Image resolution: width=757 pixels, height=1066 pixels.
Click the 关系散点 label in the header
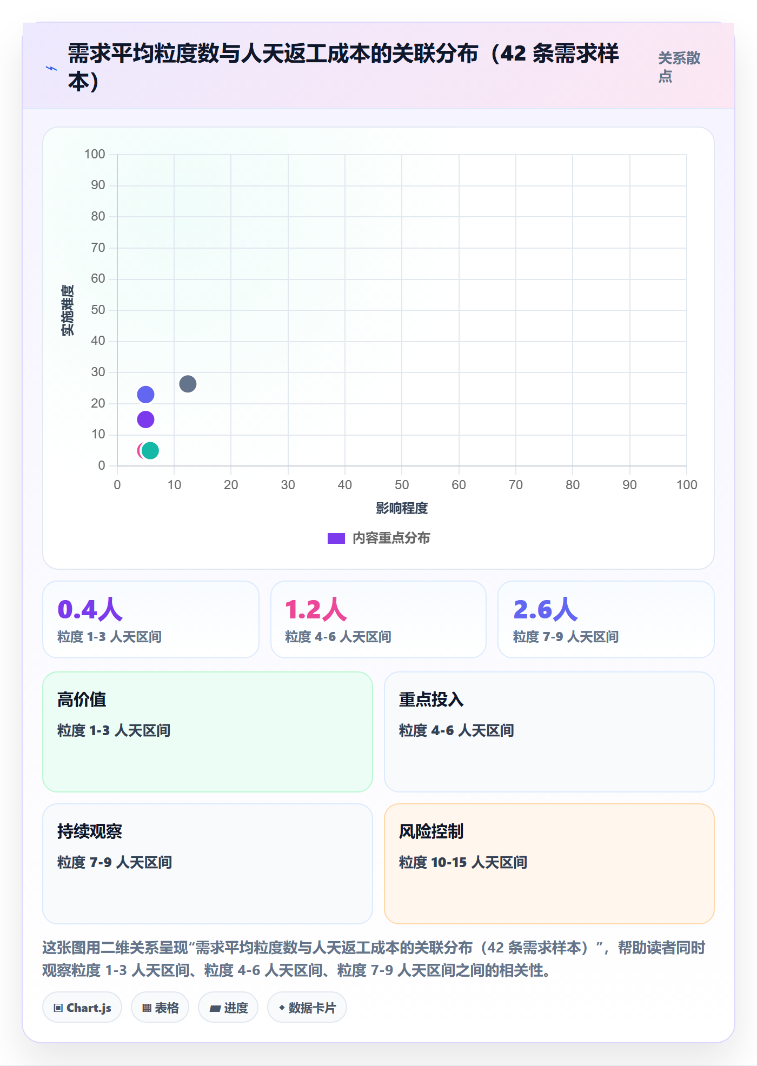click(x=679, y=67)
